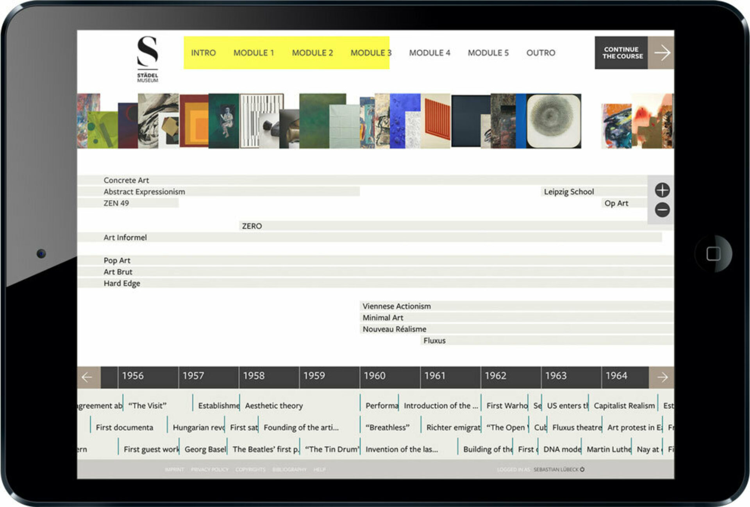Open the orange concentric squares artwork thumbnail
This screenshot has height=507, width=750.
tap(194, 121)
